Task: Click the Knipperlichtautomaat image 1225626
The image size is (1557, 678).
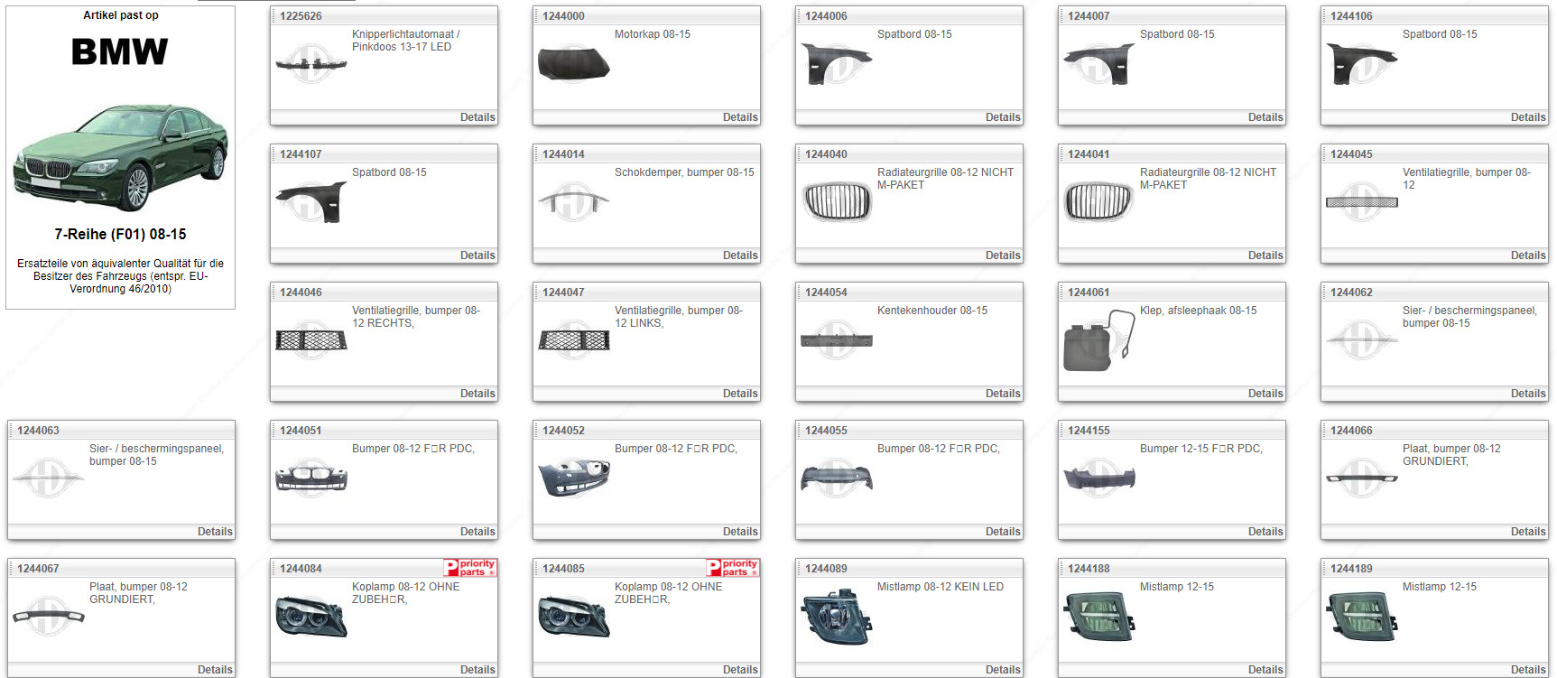Action: click(311, 63)
